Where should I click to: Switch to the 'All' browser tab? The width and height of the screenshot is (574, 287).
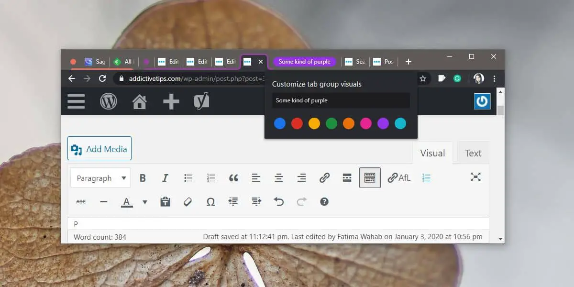tap(124, 62)
